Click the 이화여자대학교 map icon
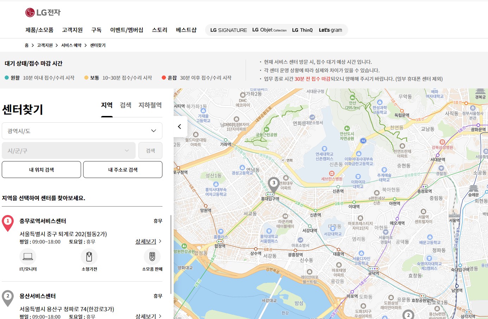Image resolution: width=488 pixels, height=319 pixels. pyautogui.click(x=358, y=177)
